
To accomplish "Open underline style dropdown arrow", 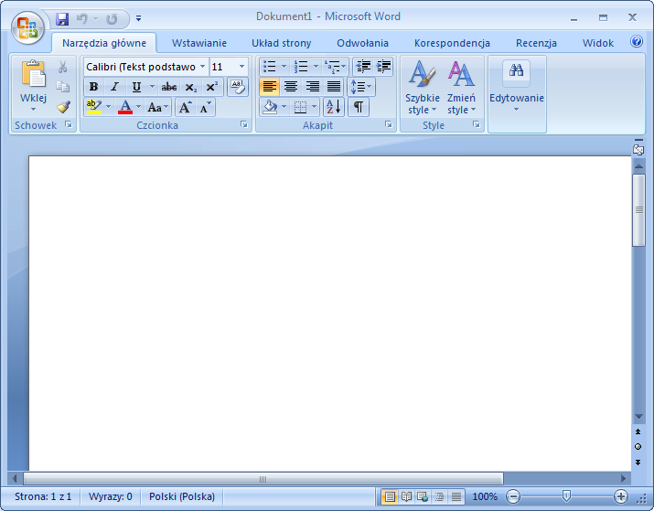I will pos(152,87).
